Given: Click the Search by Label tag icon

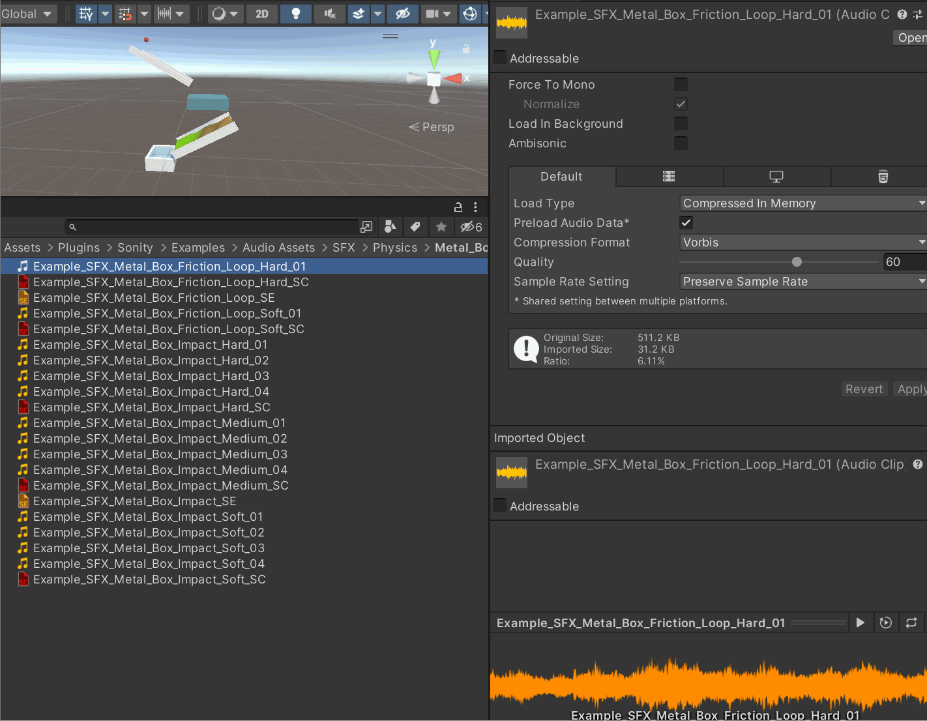Looking at the screenshot, I should pos(415,226).
